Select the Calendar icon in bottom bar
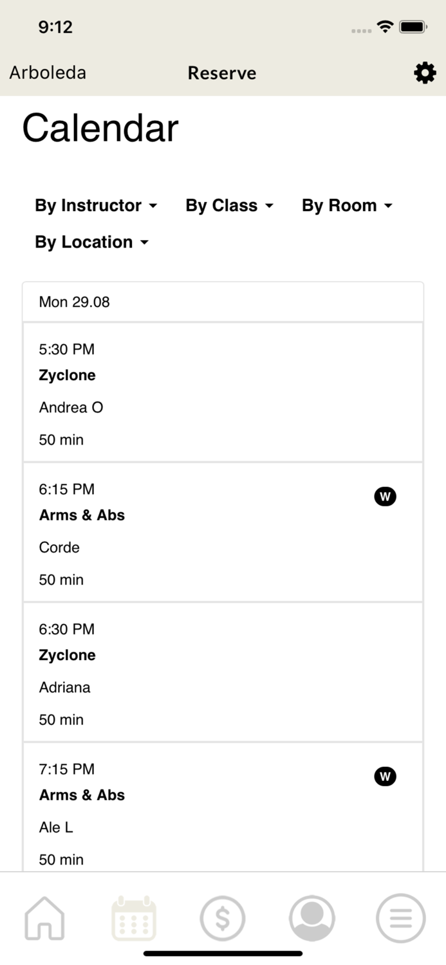 133,919
